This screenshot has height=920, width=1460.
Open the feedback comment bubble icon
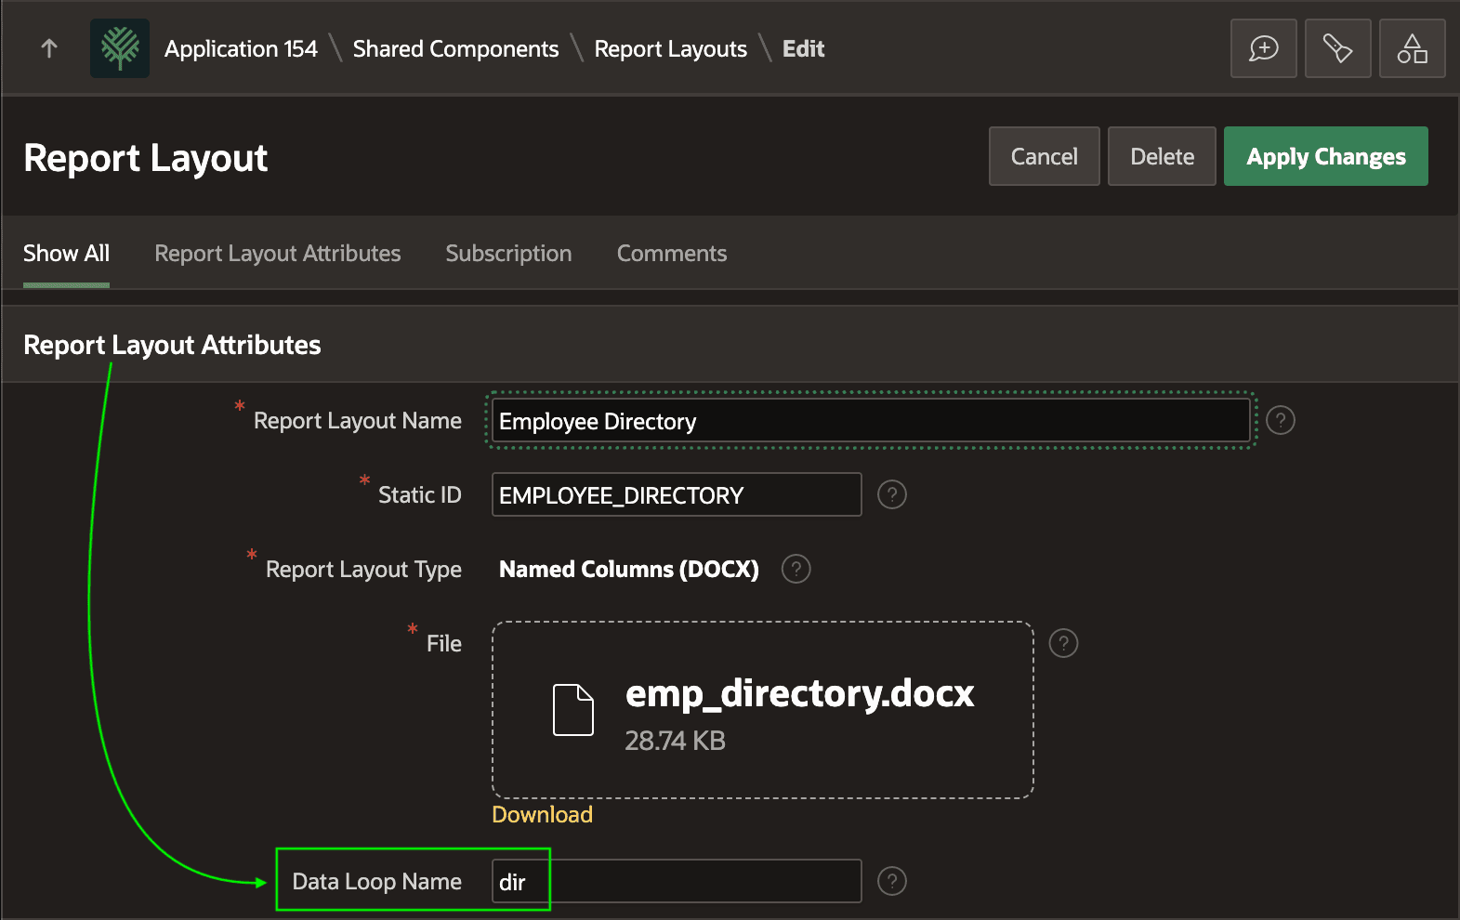[1263, 48]
